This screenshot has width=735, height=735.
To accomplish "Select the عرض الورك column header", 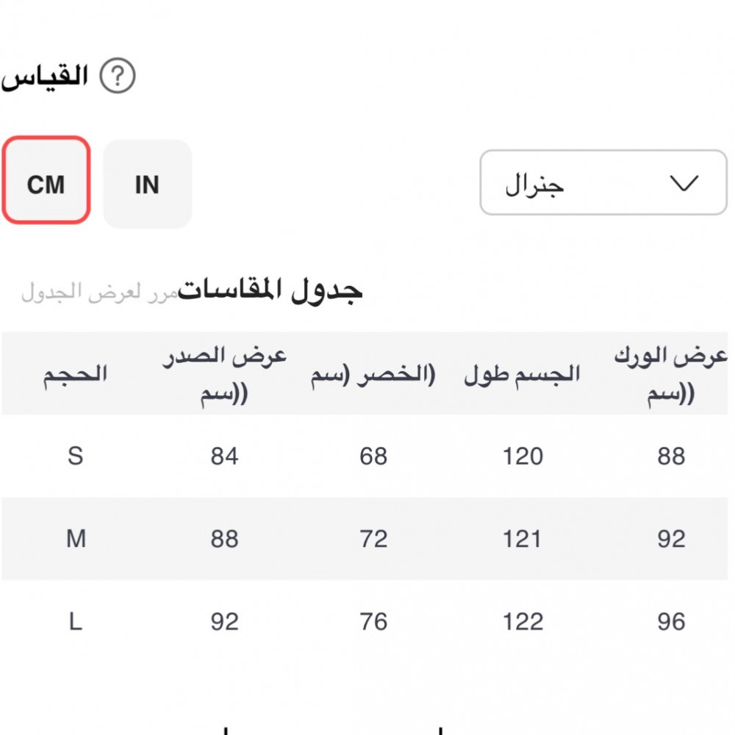I will tap(671, 374).
